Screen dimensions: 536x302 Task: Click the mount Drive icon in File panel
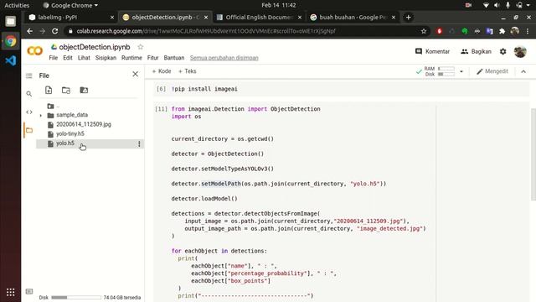tap(84, 90)
